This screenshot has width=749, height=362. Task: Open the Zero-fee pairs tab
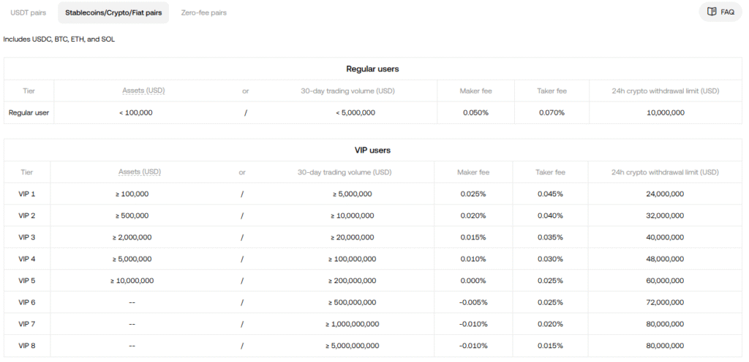203,12
